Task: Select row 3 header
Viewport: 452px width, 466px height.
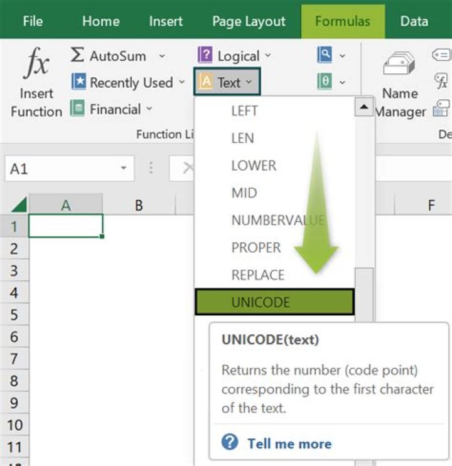Action: [x=14, y=270]
